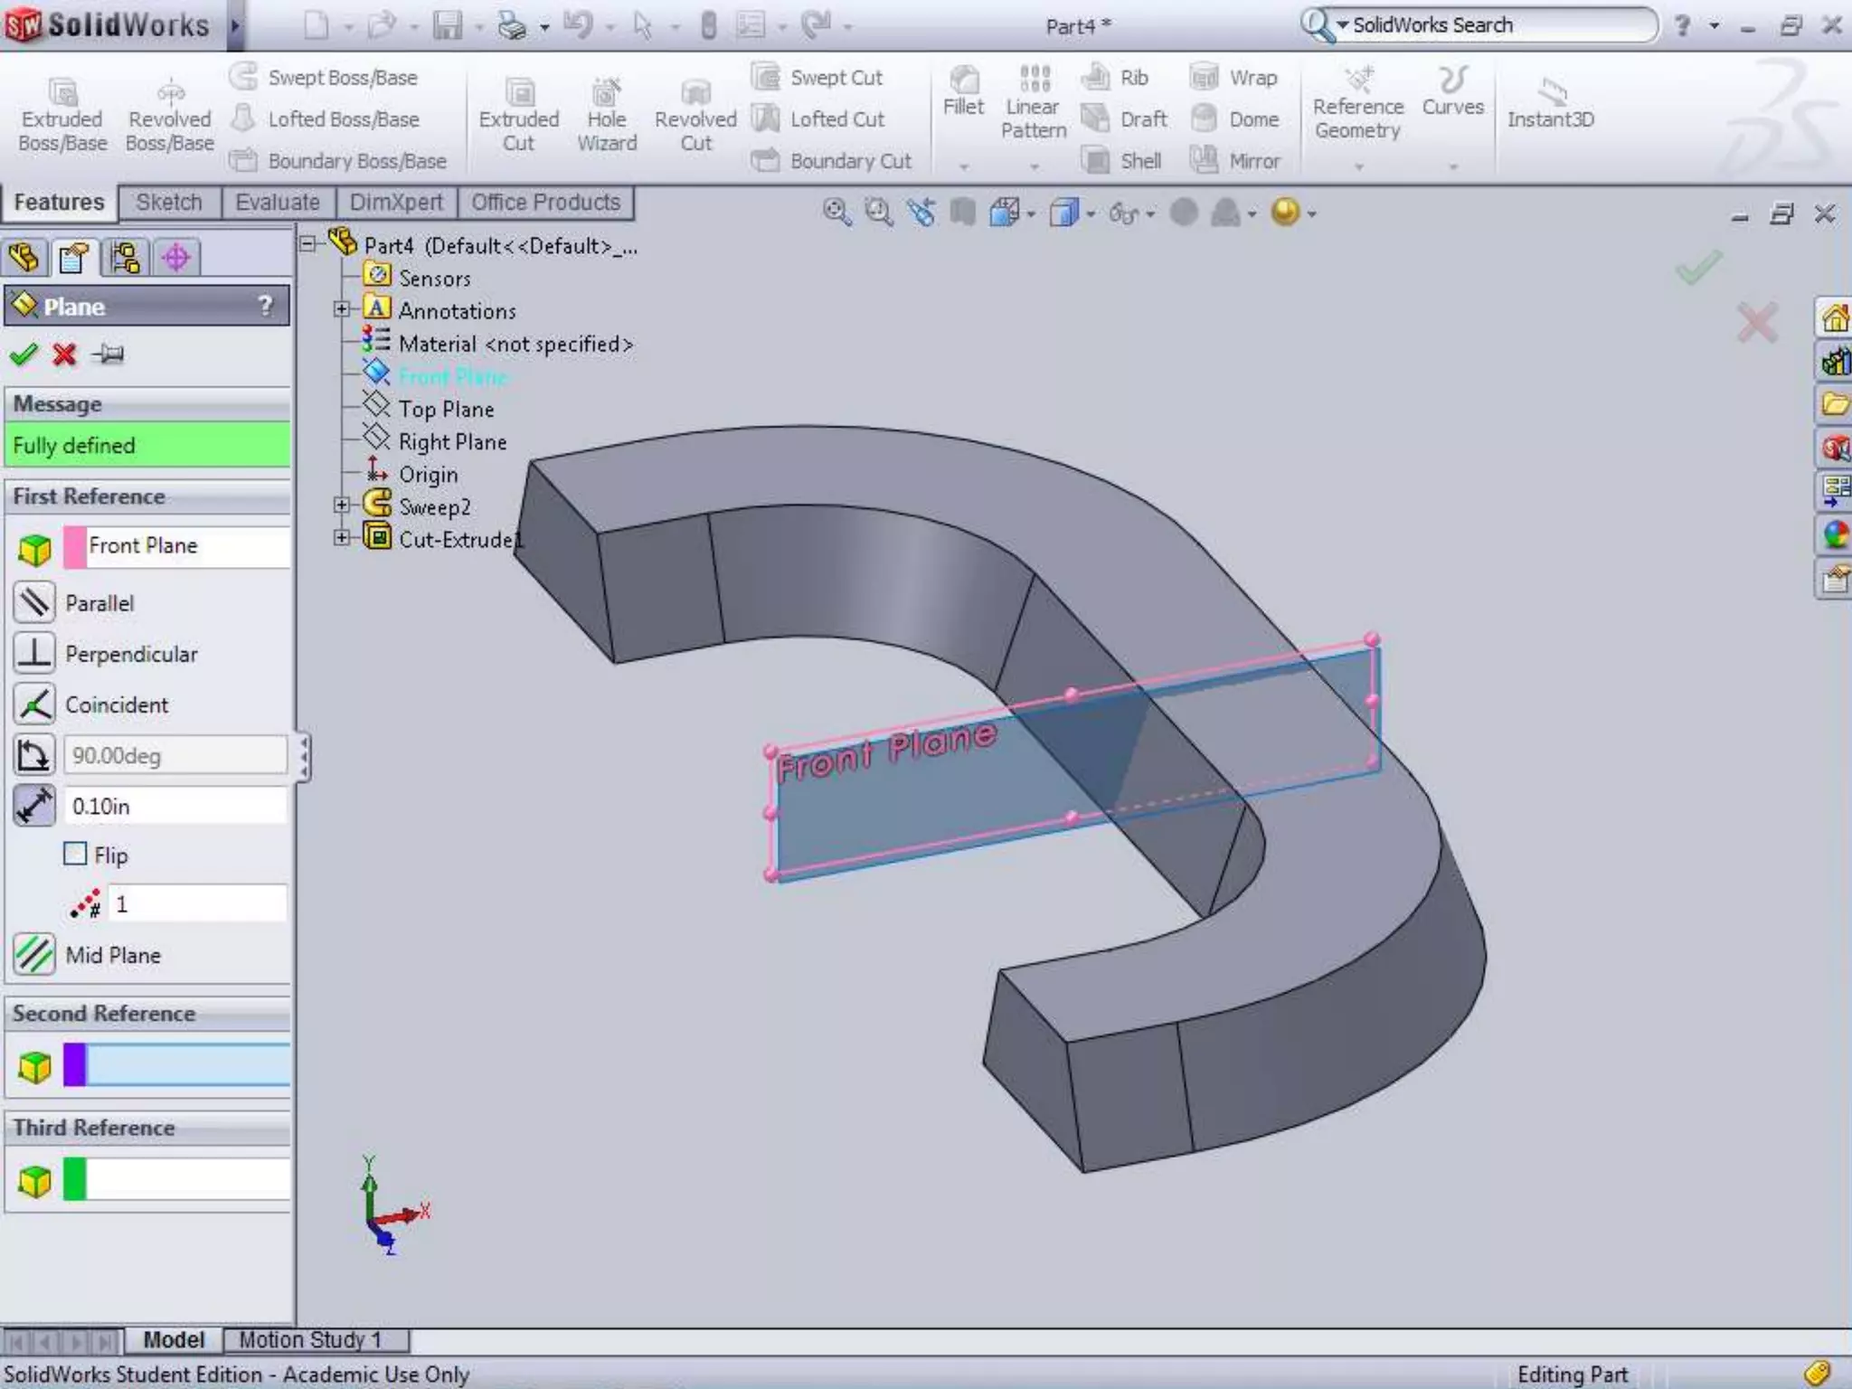This screenshot has width=1852, height=1389.
Task: Cancel plane with red X icon
Action: tap(64, 354)
